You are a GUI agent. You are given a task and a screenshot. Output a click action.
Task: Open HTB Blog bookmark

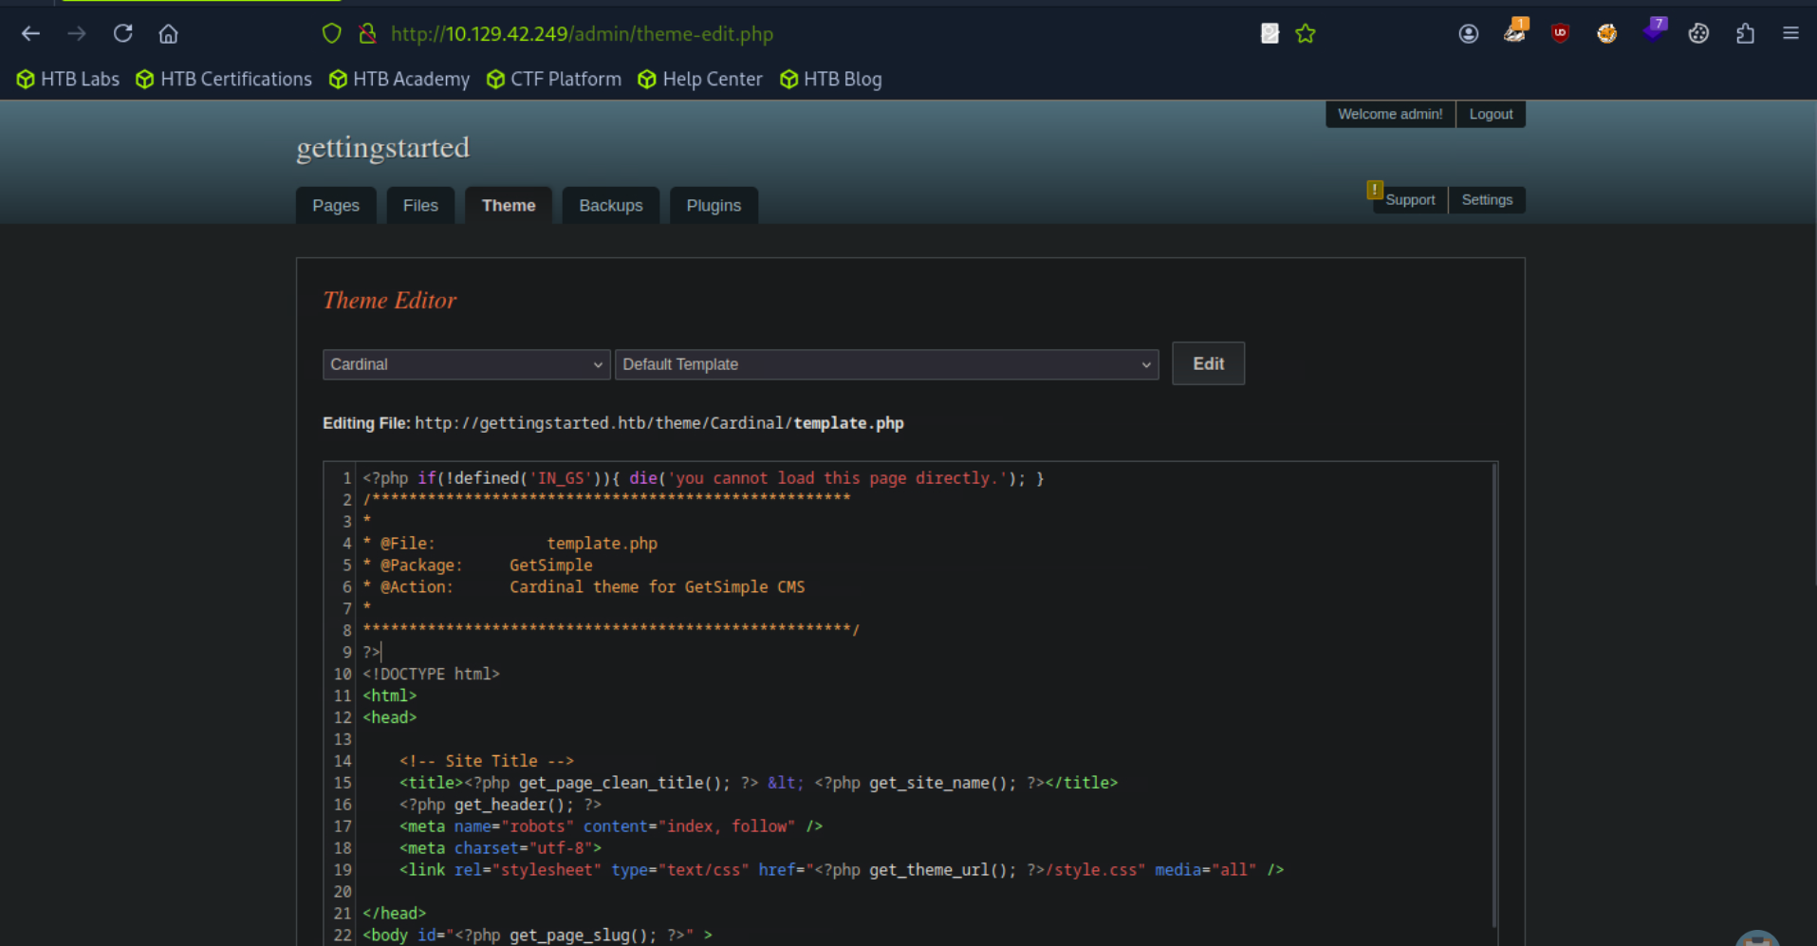point(831,80)
